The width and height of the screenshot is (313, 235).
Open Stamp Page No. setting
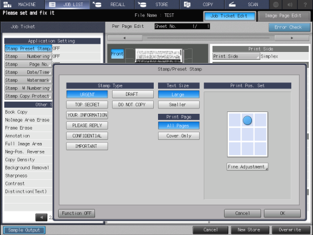(28, 64)
